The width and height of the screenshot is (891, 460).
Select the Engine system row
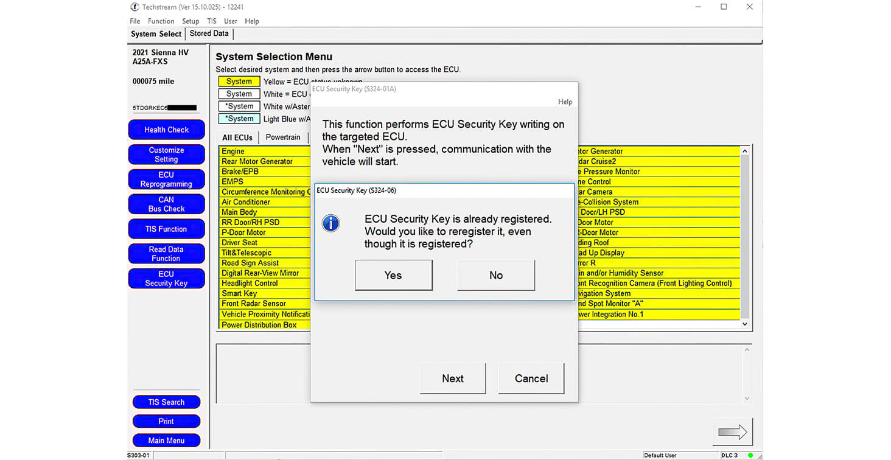coord(265,152)
